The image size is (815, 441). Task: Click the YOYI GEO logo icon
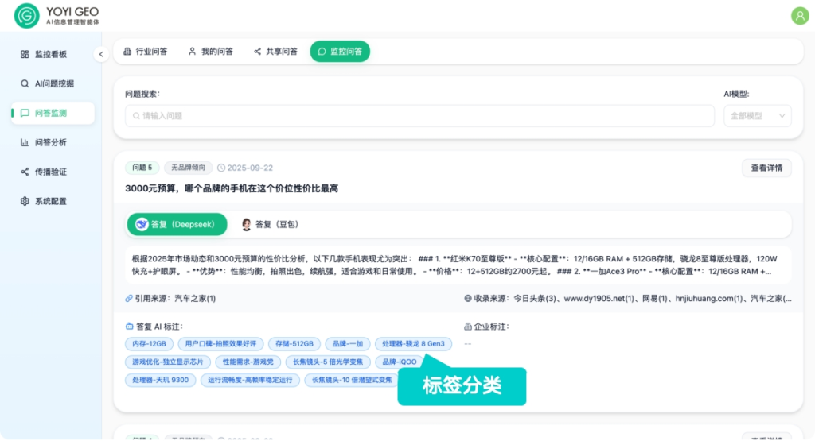tap(26, 15)
